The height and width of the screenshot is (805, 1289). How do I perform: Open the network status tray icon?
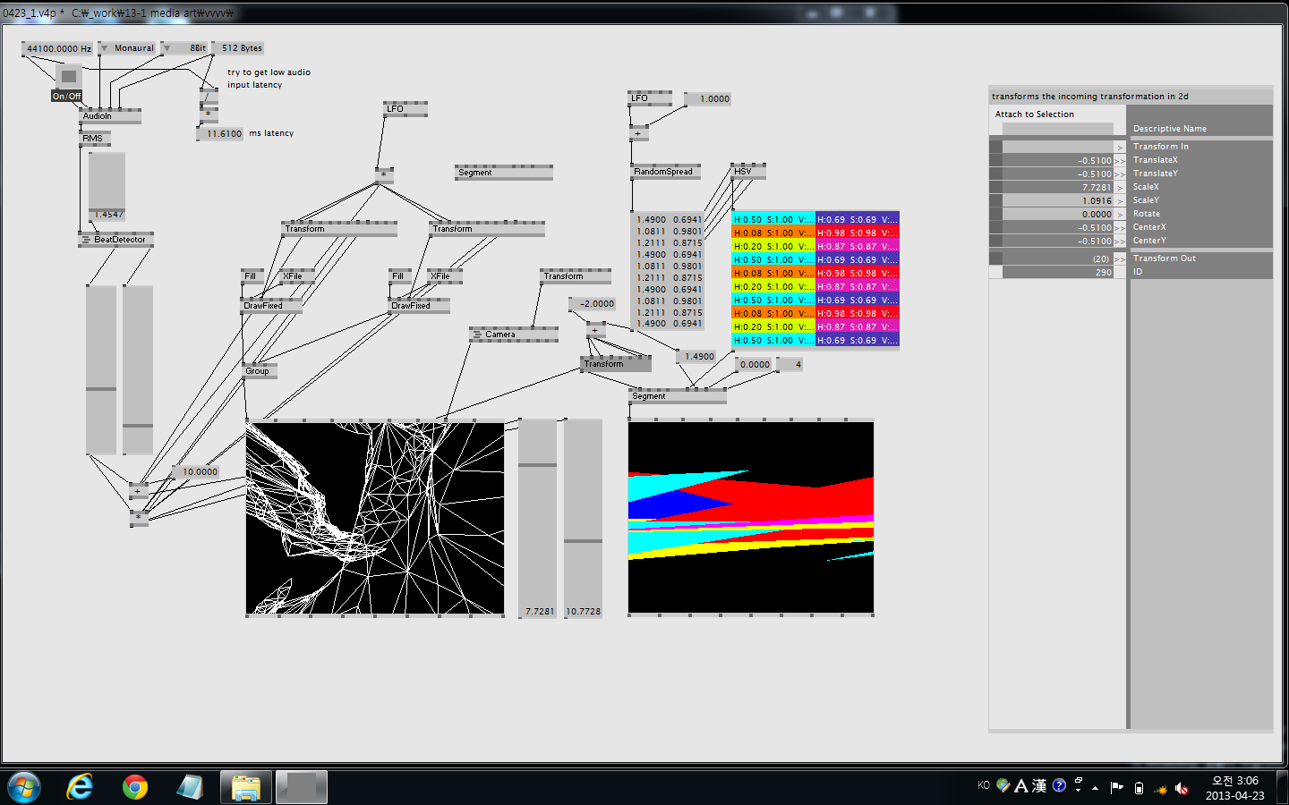click(x=1161, y=789)
